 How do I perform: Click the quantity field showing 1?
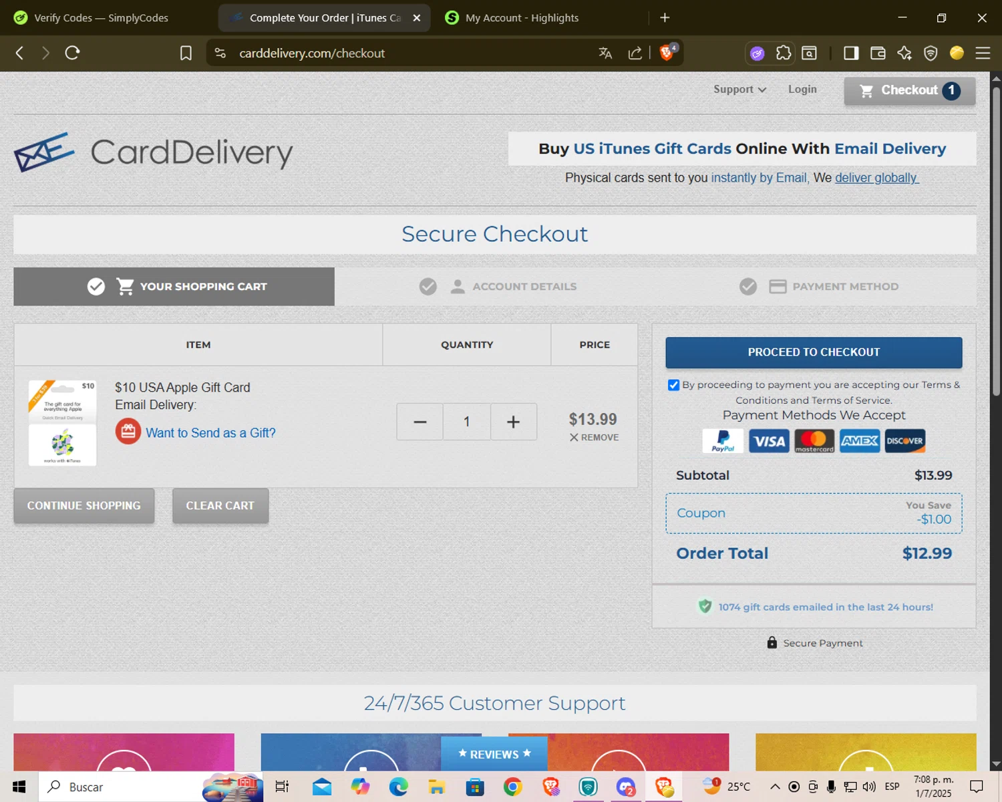(466, 422)
